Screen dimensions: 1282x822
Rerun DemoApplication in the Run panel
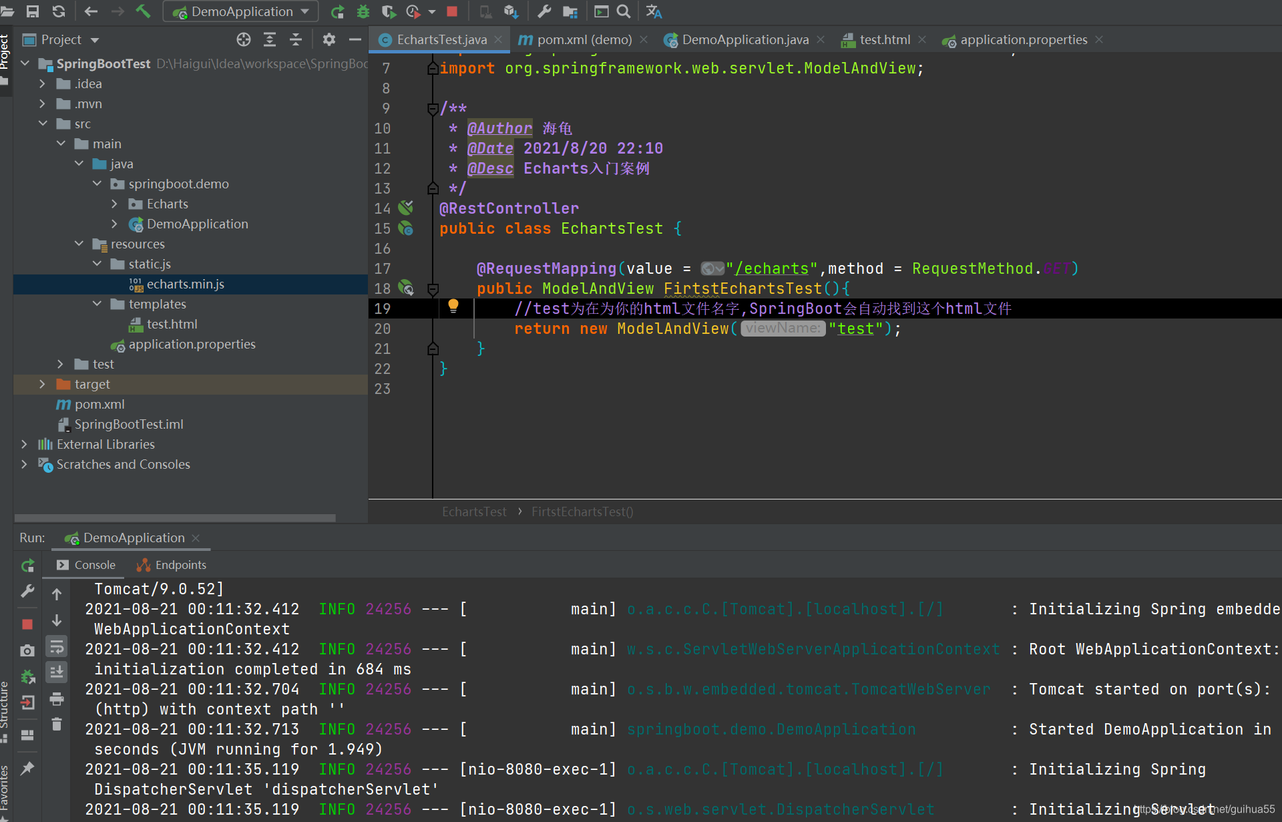27,566
